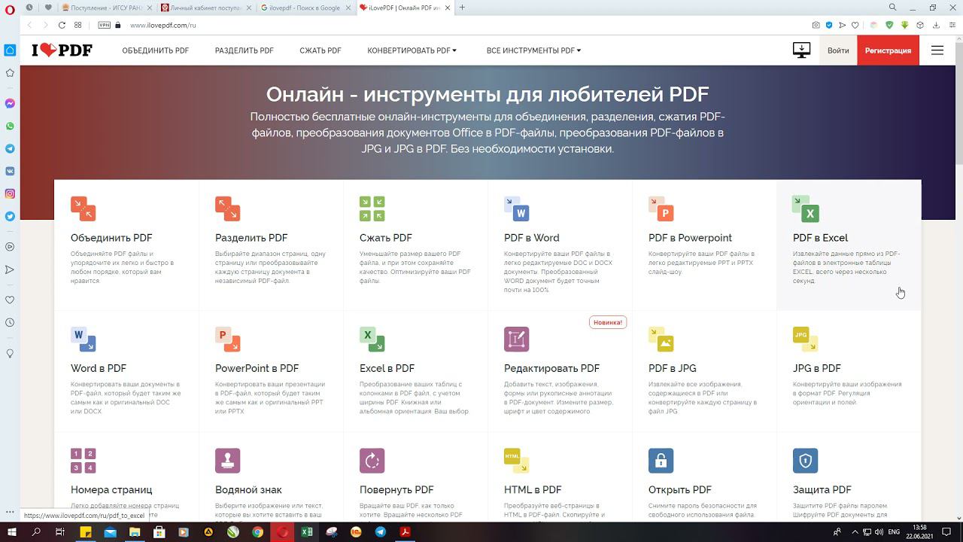This screenshot has width=963, height=542.
Task: Click the red Регистрация button
Action: click(x=888, y=50)
